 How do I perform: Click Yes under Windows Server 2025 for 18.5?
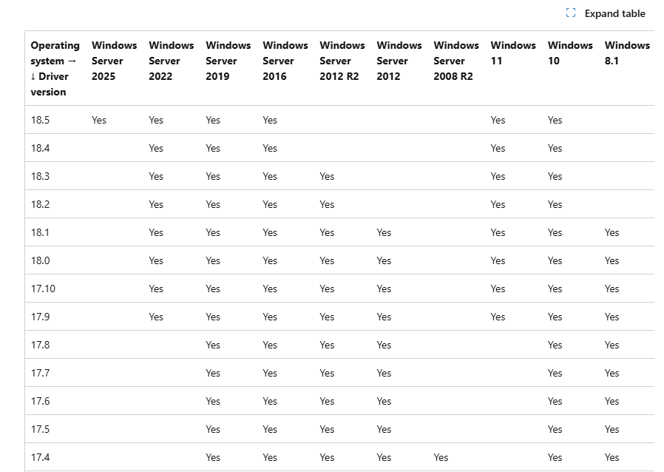point(99,120)
